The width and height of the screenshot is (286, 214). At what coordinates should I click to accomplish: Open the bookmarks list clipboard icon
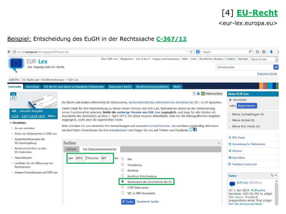point(264,52)
